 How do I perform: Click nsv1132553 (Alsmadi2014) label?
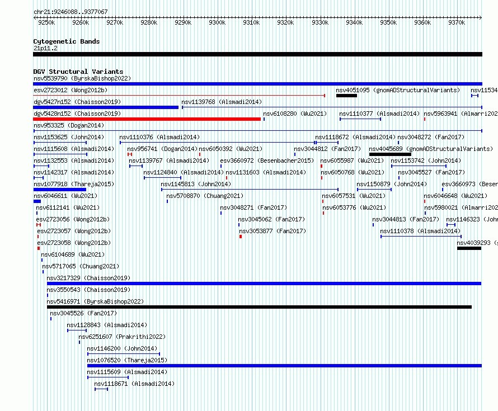pyautogui.click(x=74, y=160)
